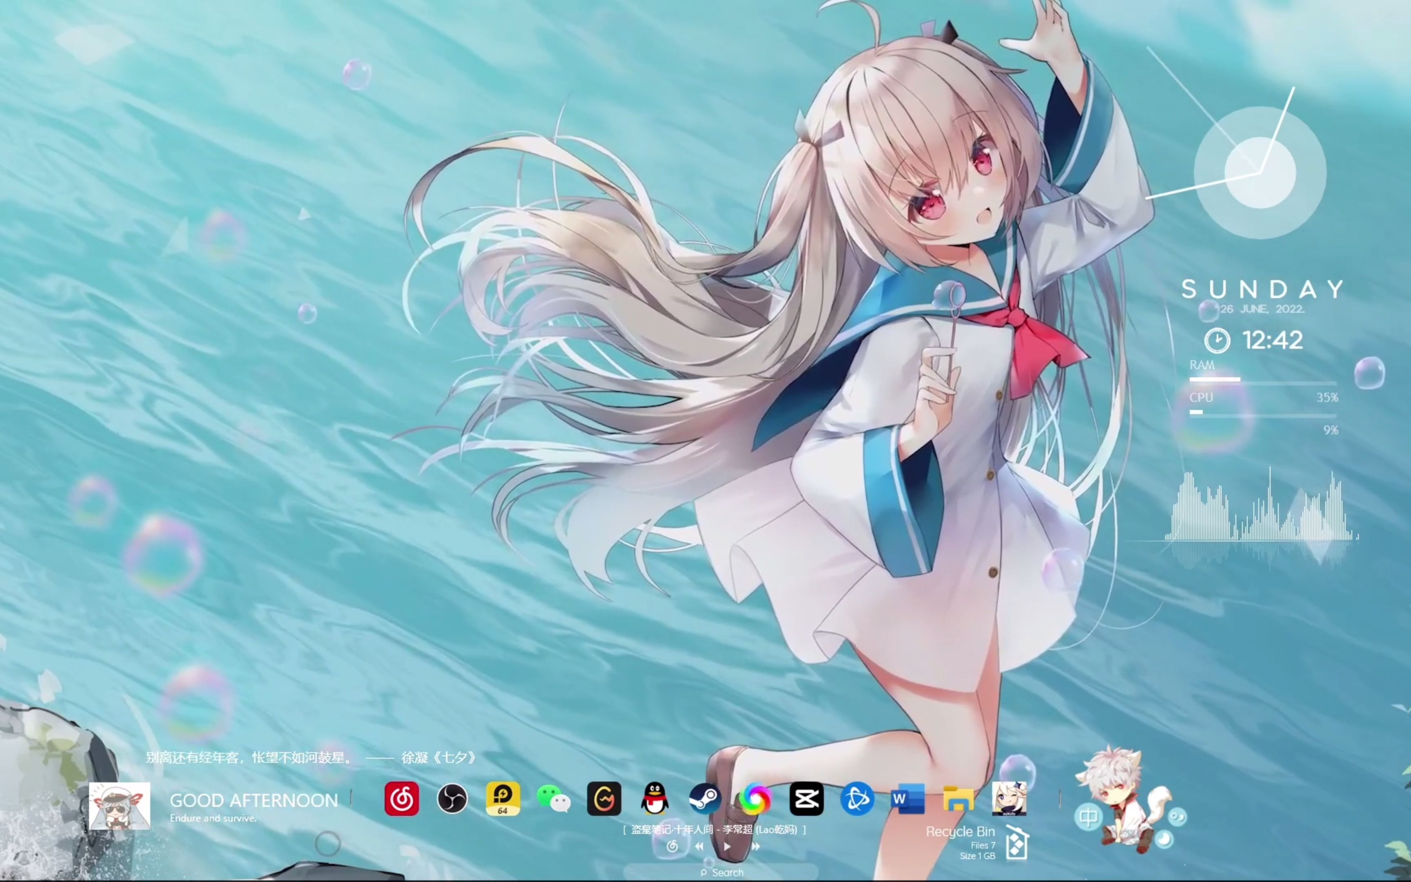Launch the Battle.net dock icon
Image resolution: width=1411 pixels, height=882 pixels.
click(857, 799)
